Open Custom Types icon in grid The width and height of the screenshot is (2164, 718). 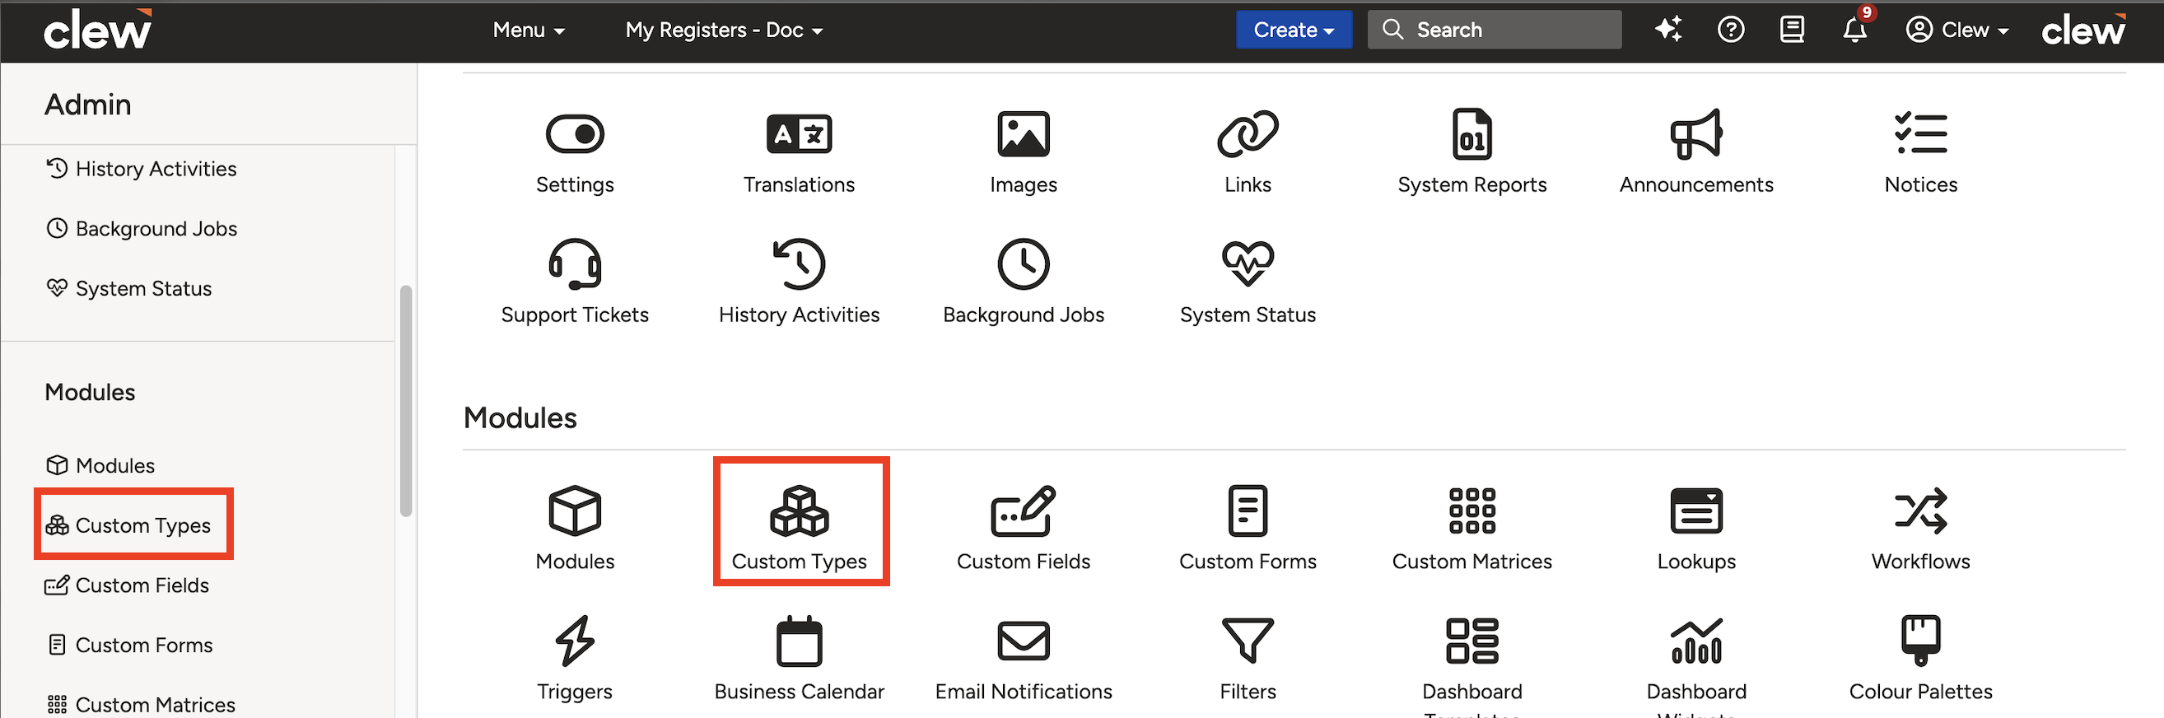pyautogui.click(x=799, y=511)
